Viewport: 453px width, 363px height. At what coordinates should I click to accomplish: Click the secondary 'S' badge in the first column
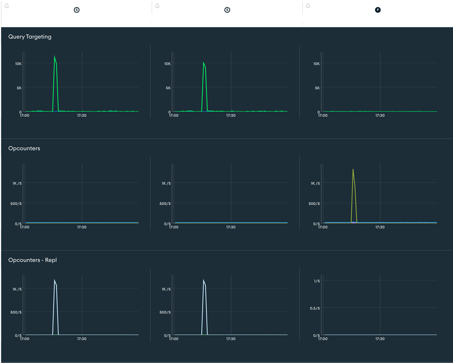tap(77, 10)
